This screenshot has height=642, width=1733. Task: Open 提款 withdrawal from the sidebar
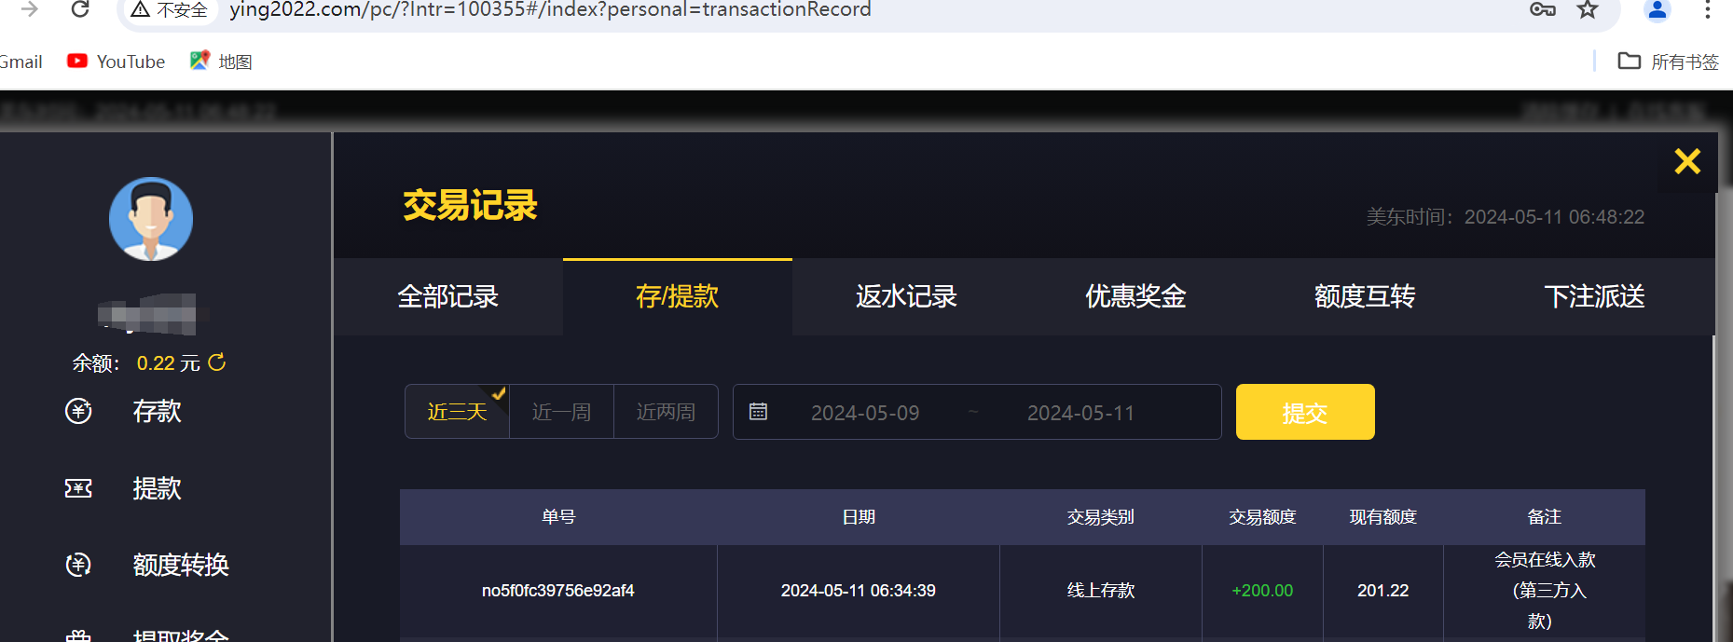click(157, 488)
